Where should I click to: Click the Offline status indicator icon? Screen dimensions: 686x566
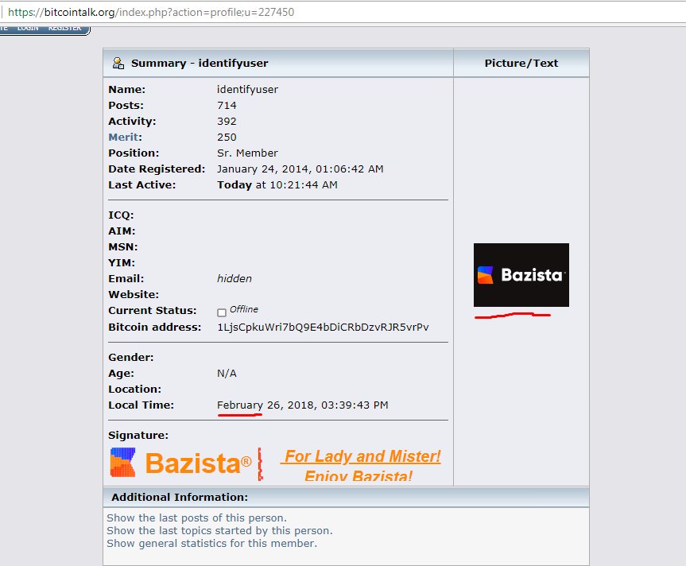[x=222, y=312]
